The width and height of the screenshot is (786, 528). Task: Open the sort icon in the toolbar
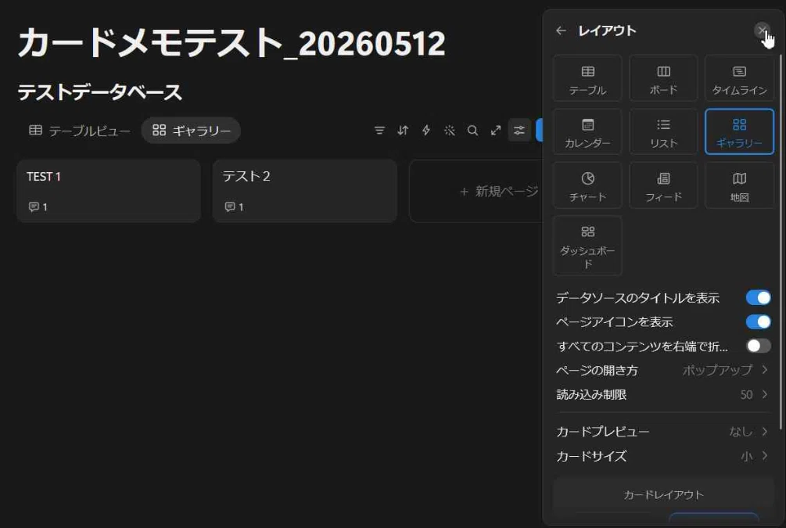403,131
